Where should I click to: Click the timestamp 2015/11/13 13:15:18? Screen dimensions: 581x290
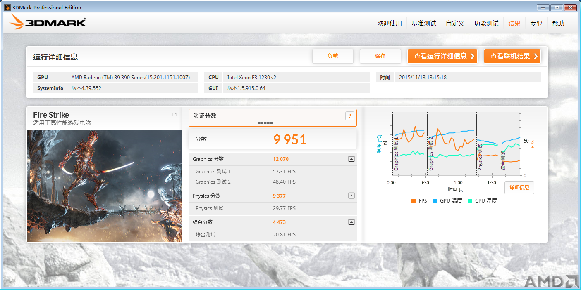tap(423, 78)
